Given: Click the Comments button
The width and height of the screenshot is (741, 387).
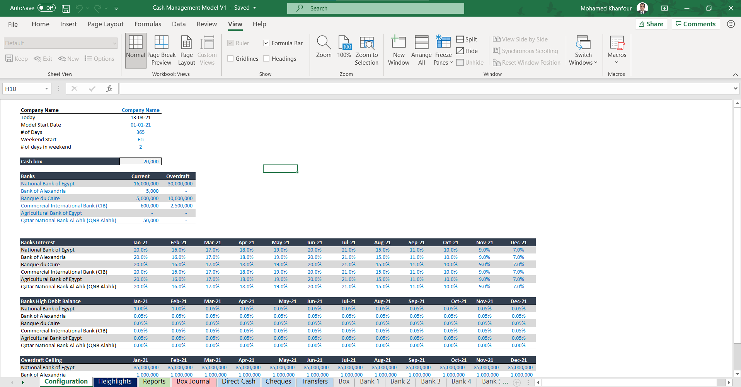Looking at the screenshot, I should click(696, 24).
